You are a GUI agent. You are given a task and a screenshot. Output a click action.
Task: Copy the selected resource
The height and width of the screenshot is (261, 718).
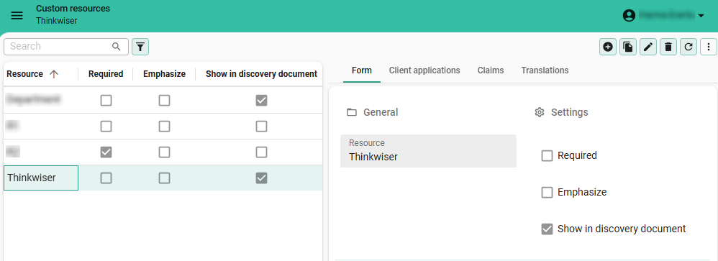(x=628, y=46)
